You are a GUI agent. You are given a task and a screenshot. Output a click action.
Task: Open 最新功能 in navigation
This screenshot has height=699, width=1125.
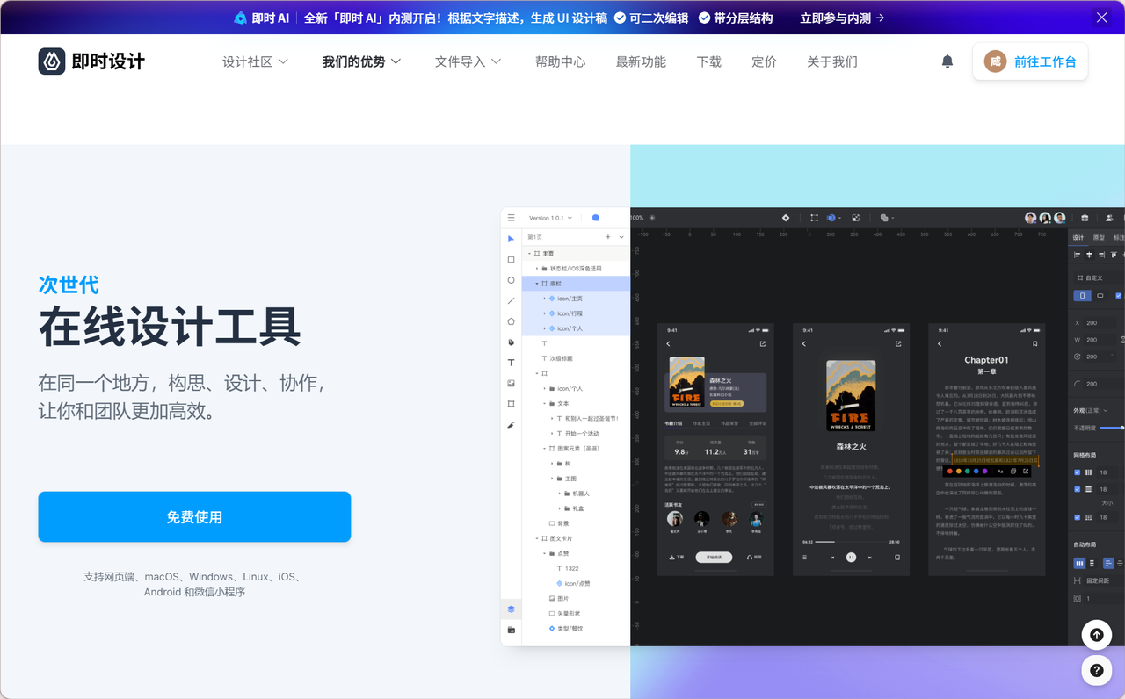(641, 61)
